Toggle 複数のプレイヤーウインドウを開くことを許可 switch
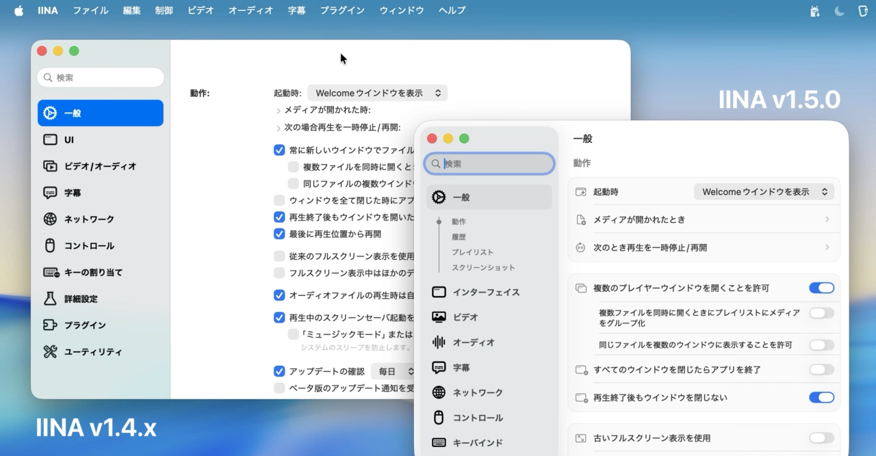 tap(822, 288)
